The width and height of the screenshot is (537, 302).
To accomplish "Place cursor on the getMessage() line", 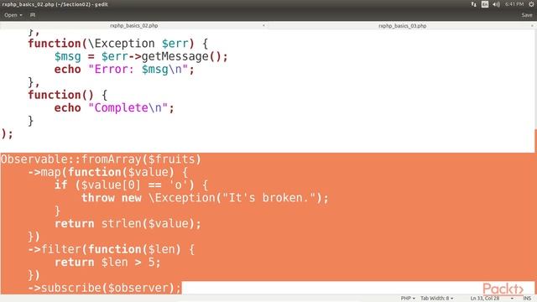I will point(141,56).
